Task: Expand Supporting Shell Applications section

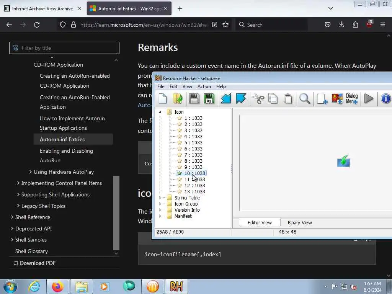Action: [x=18, y=194]
